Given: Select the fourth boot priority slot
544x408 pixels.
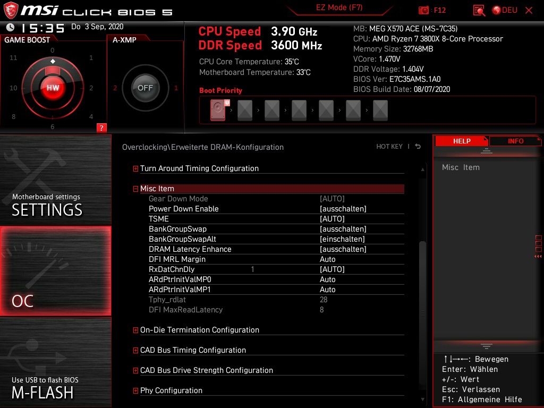Looking at the screenshot, I should 299,110.
